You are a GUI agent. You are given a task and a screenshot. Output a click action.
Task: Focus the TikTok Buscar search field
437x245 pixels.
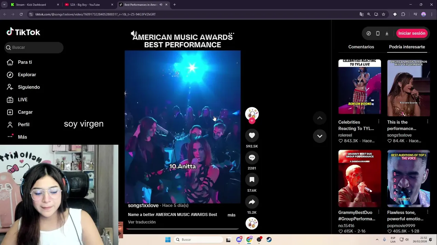34,47
